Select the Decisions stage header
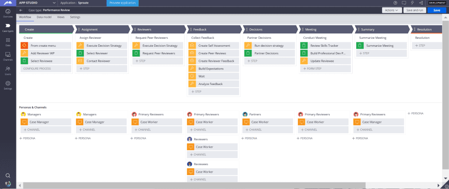 [x=270, y=29]
